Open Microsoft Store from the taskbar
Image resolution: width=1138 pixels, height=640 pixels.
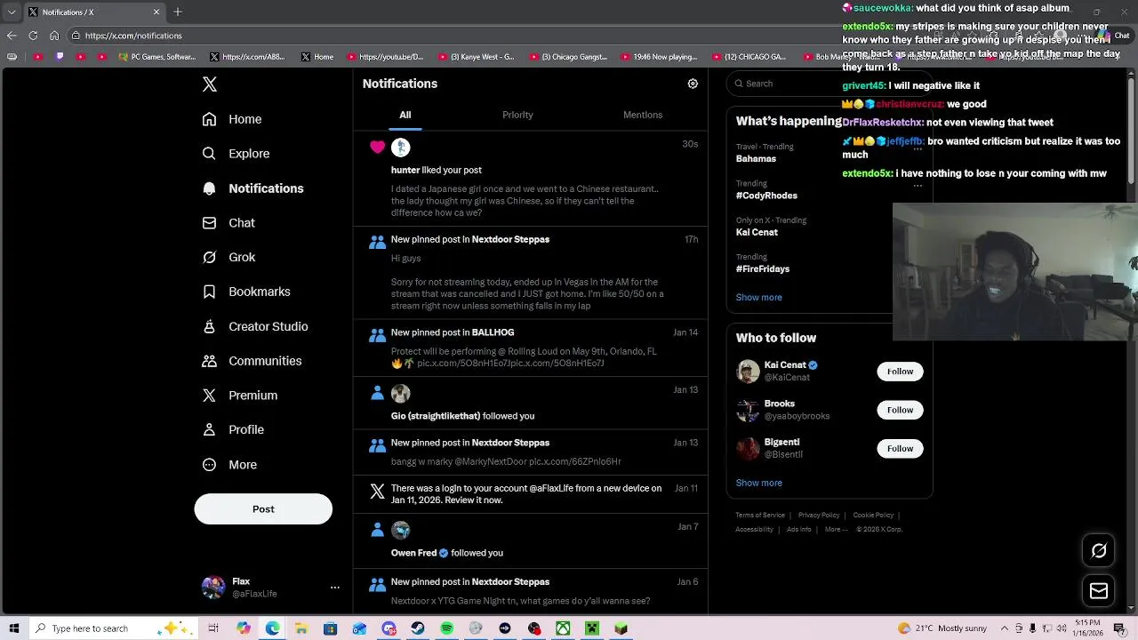(x=330, y=628)
